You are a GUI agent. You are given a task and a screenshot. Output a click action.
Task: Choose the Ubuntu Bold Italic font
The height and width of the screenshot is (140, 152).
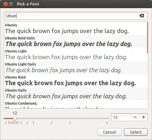(75, 42)
